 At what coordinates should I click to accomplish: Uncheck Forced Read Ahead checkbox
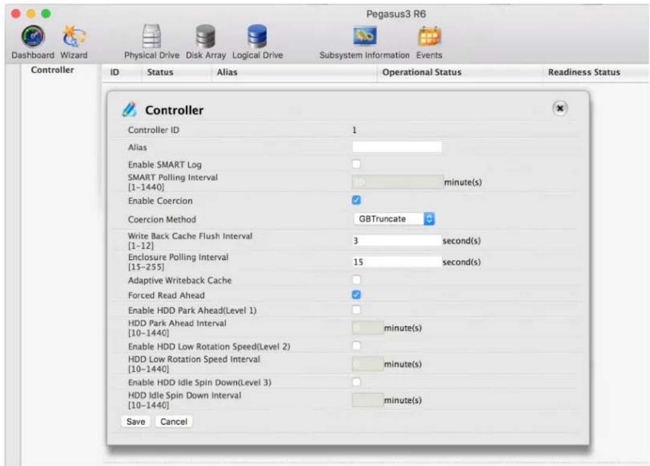coord(356,295)
